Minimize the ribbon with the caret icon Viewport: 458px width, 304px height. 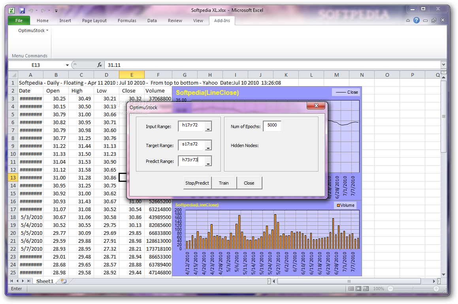408,21
